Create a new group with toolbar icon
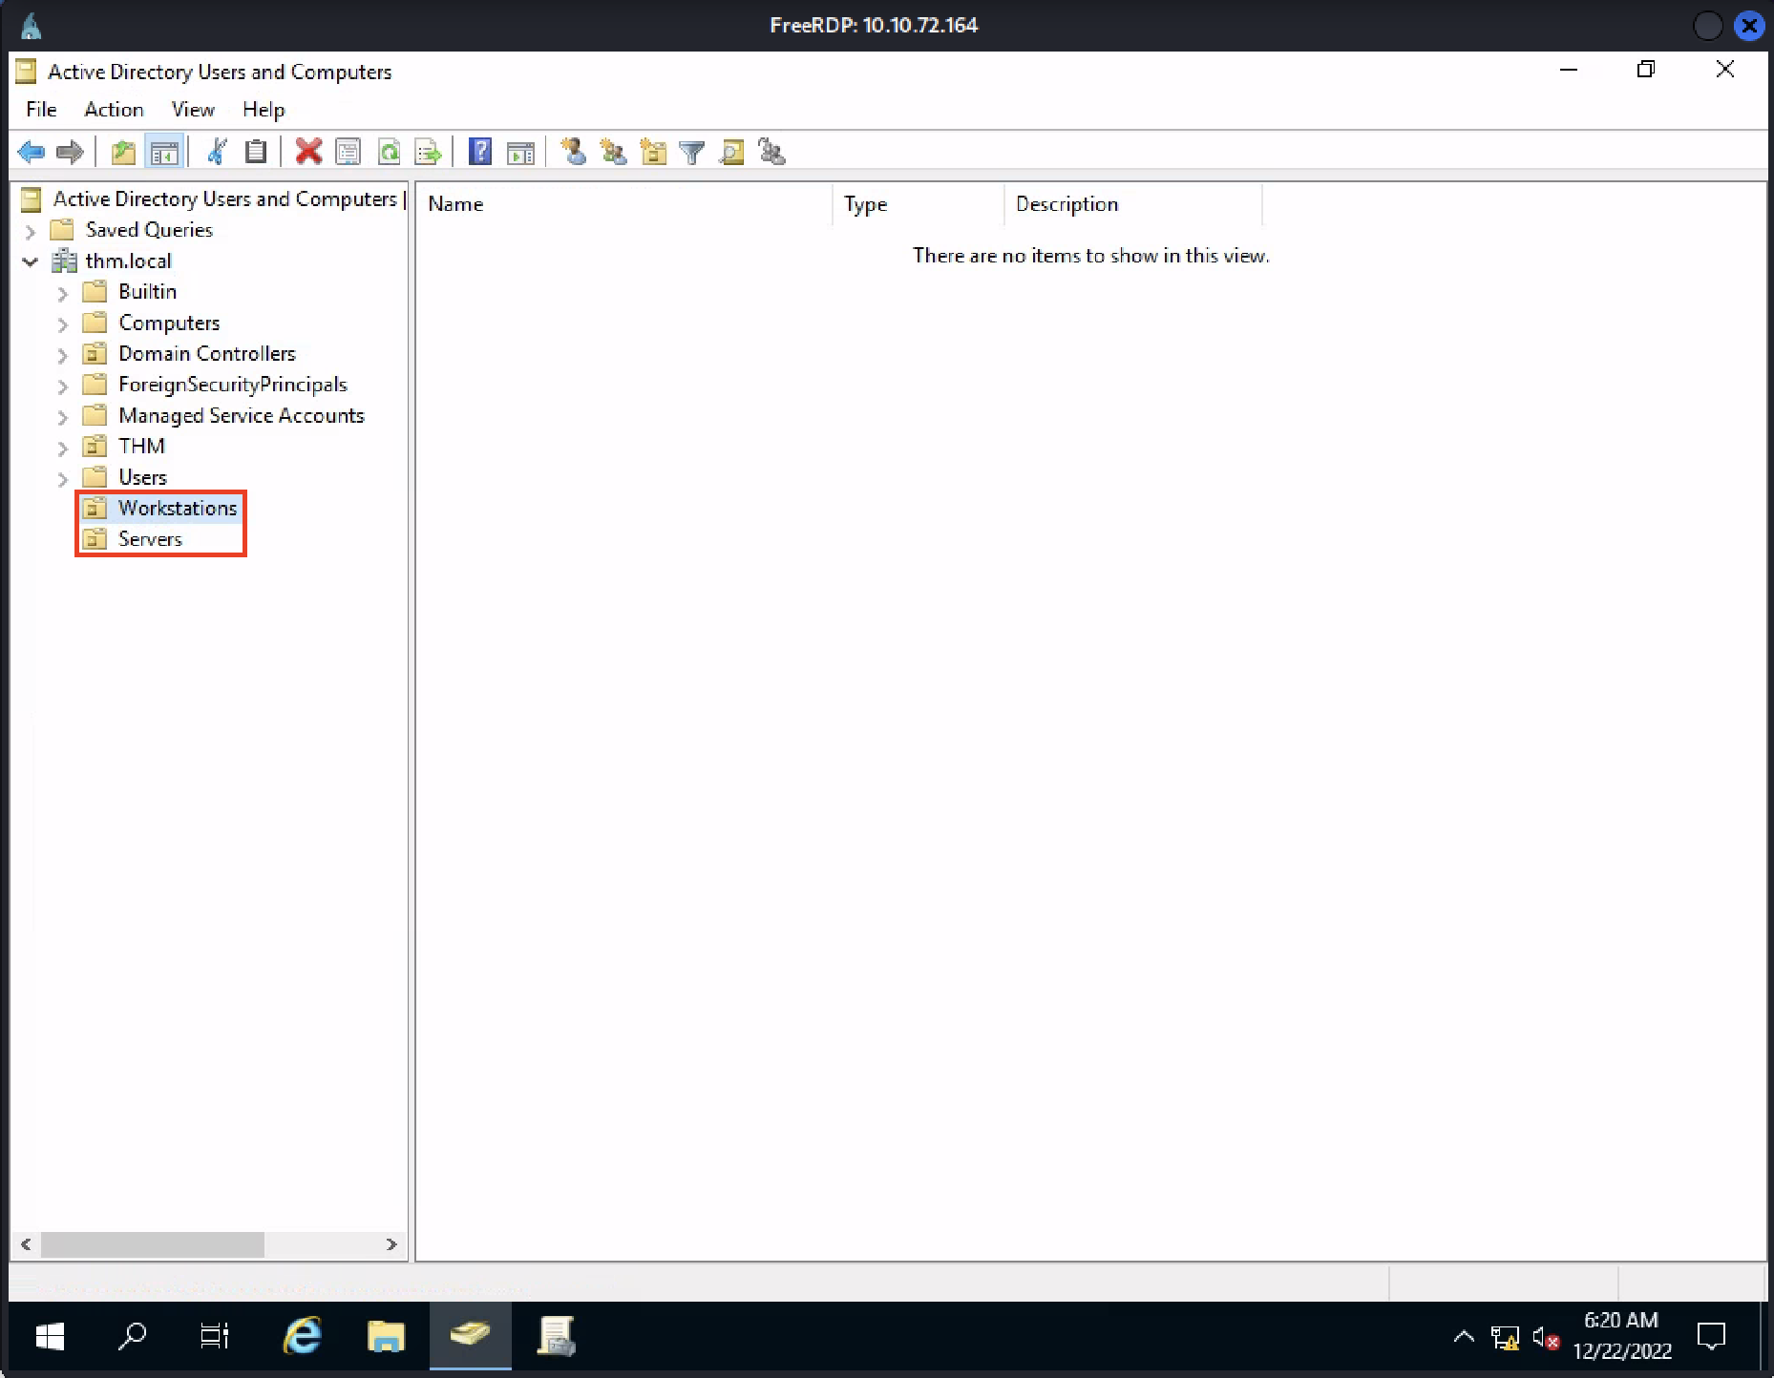 (613, 152)
